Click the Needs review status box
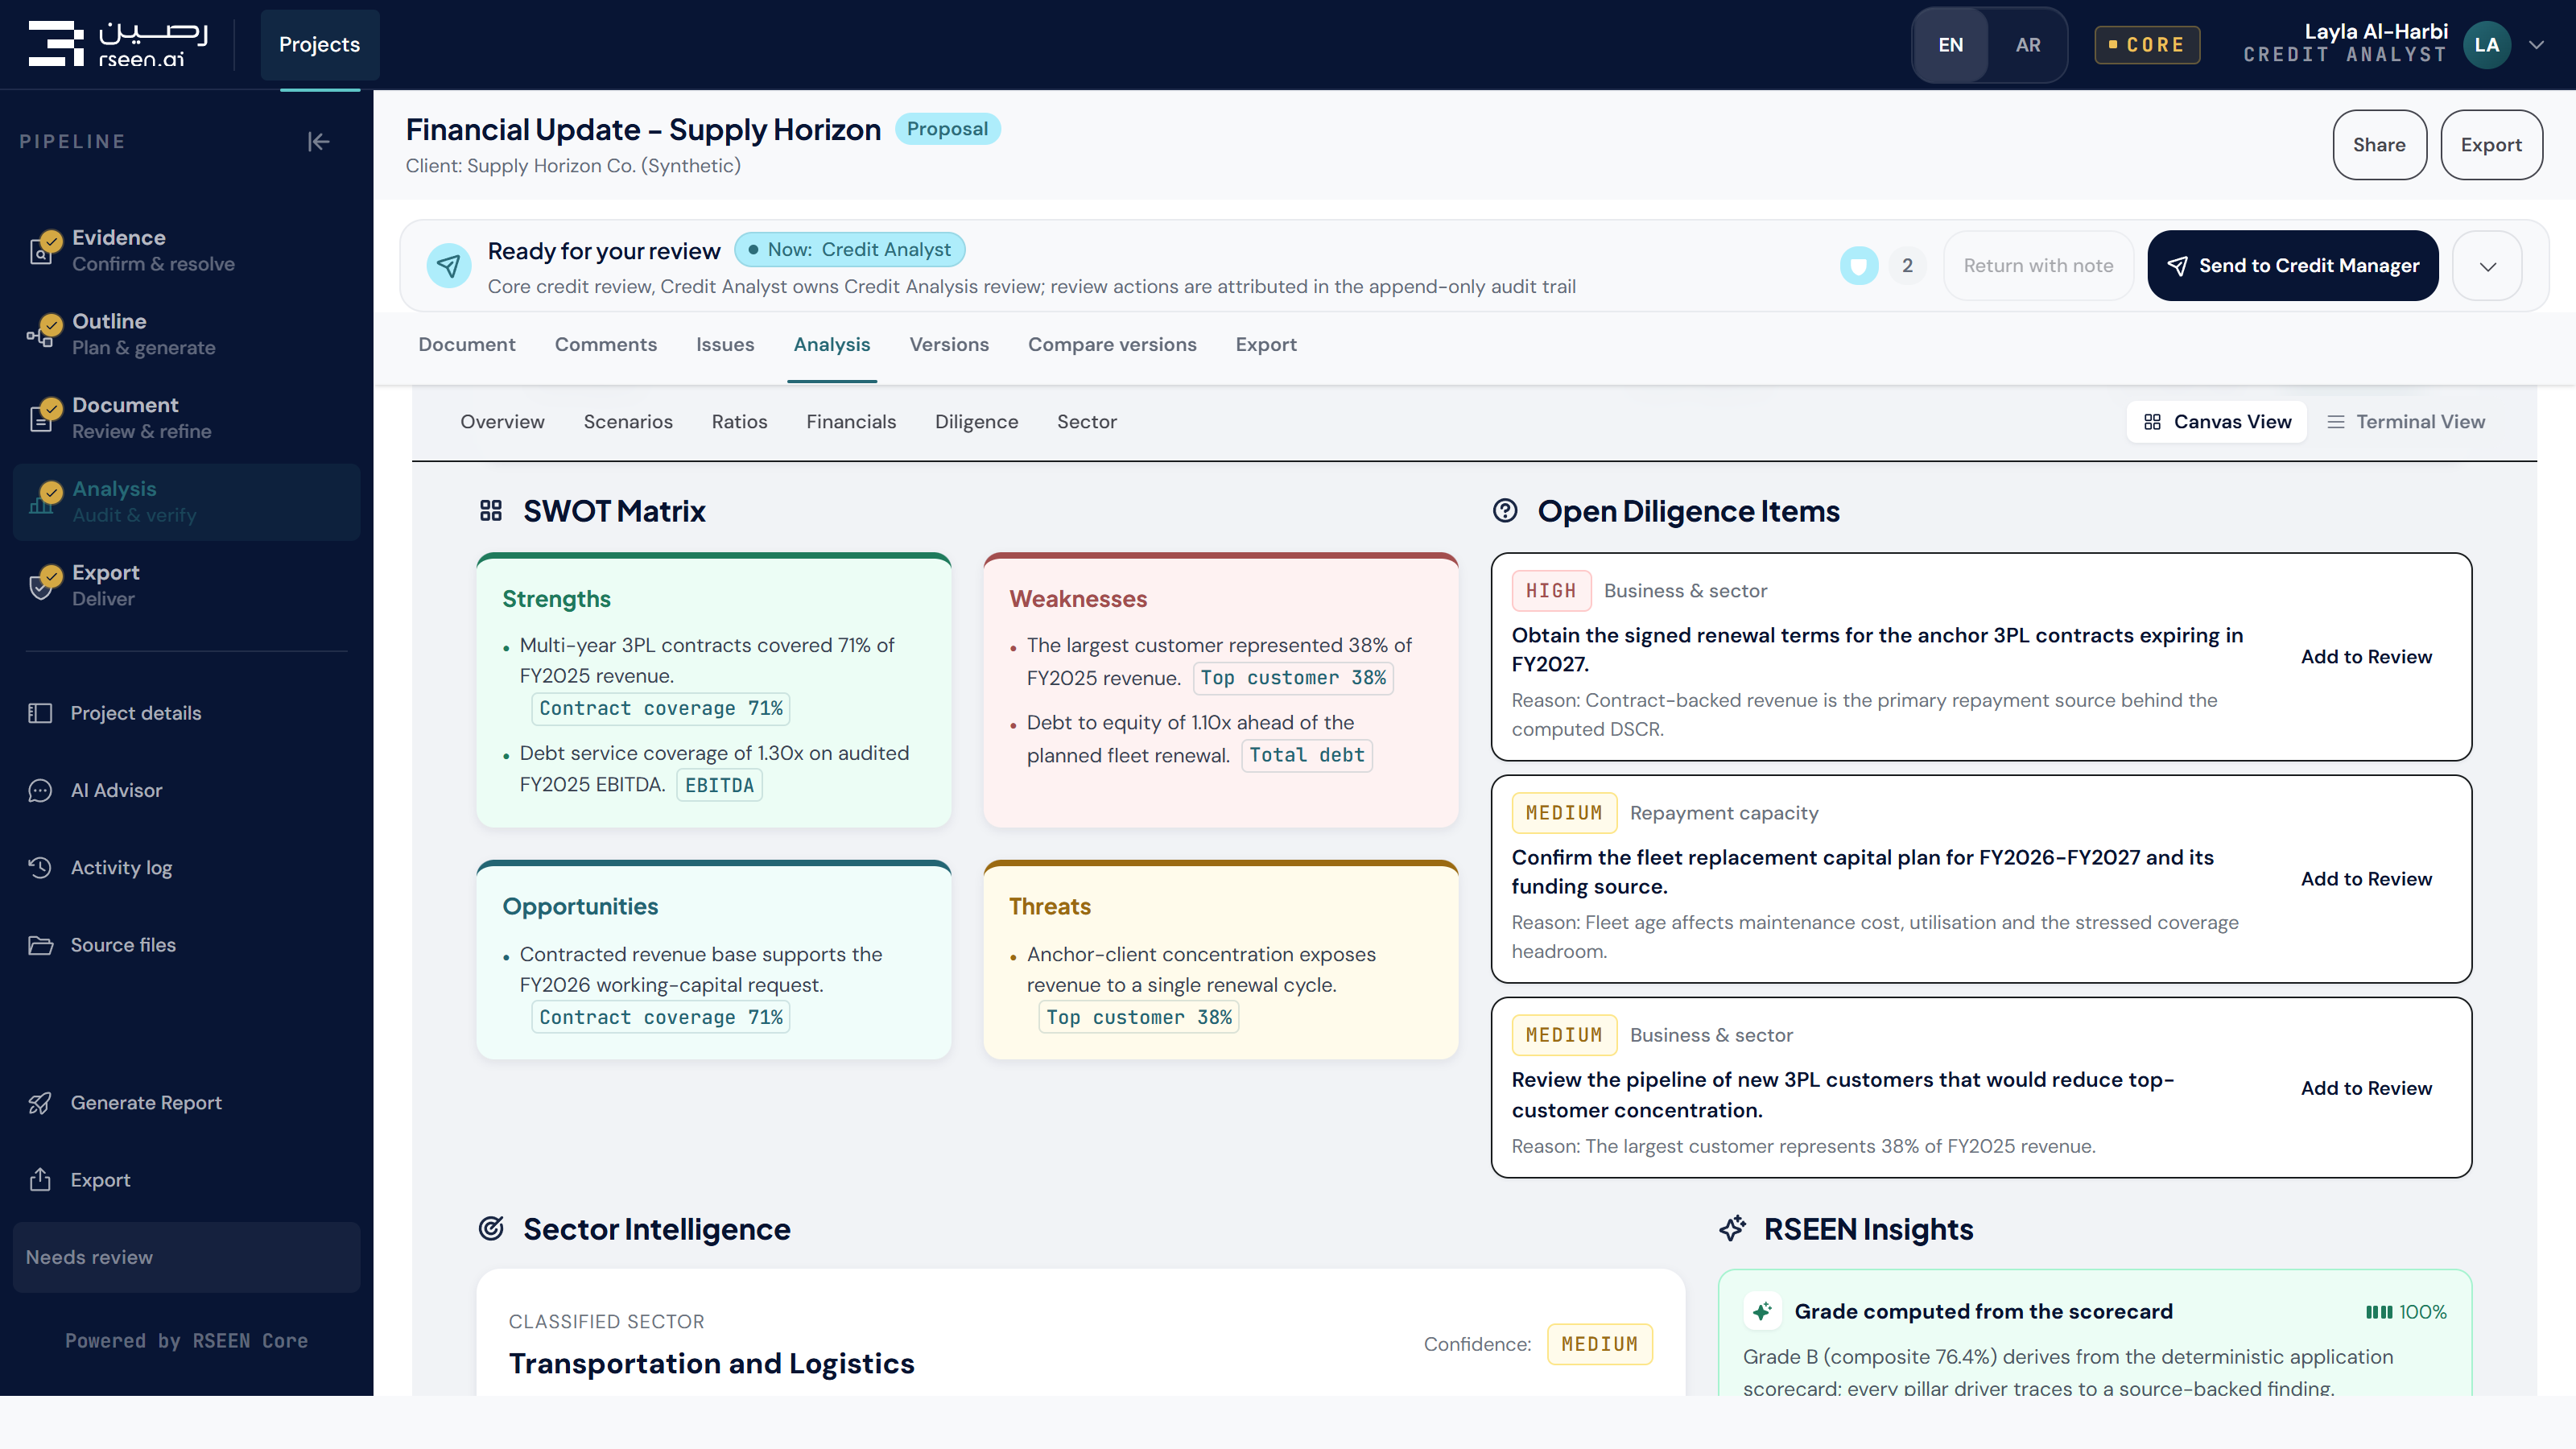Image resolution: width=2576 pixels, height=1449 pixels. coord(187,1257)
